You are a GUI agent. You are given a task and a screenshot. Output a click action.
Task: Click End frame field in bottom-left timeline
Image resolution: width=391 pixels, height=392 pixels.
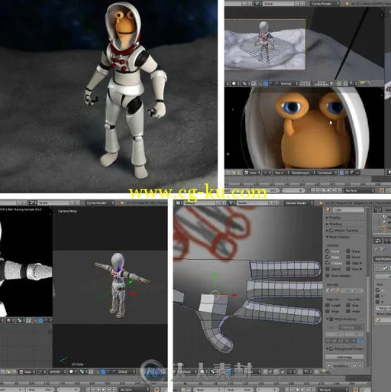click(40, 390)
